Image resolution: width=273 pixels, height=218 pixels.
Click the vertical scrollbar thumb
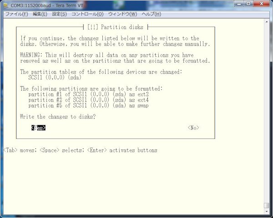pos(267,205)
